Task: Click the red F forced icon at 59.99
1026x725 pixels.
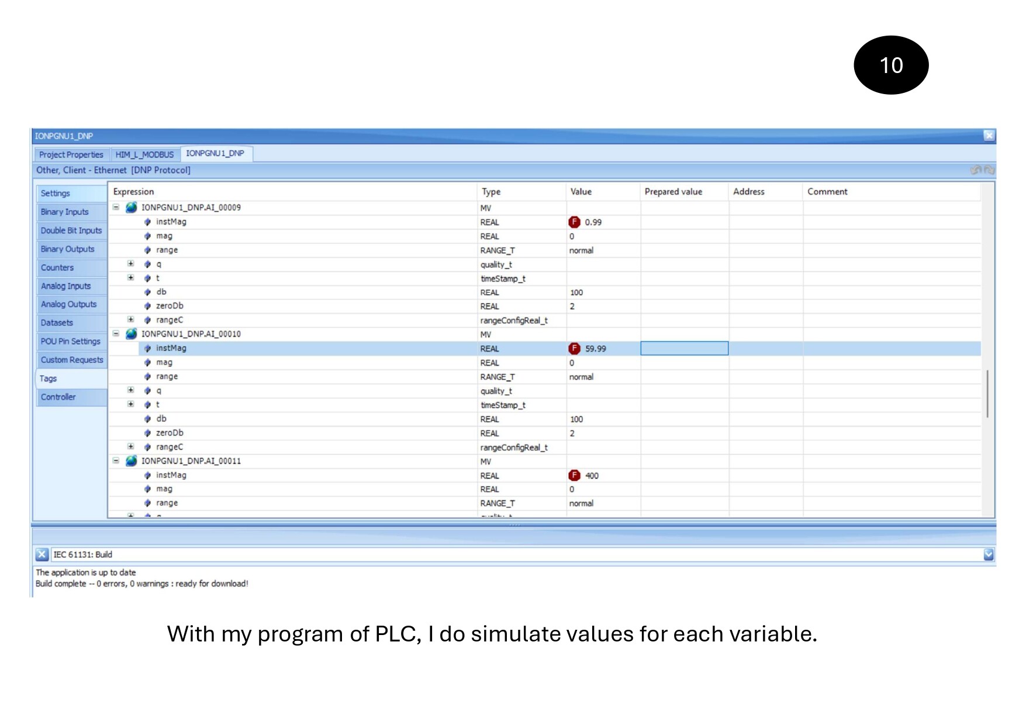Action: tap(574, 349)
